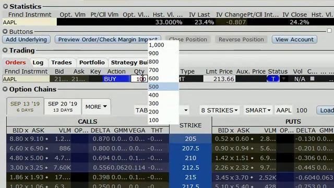This screenshot has height=188, width=334.
Task: Select 900 from quantity list
Action: [x=163, y=53]
